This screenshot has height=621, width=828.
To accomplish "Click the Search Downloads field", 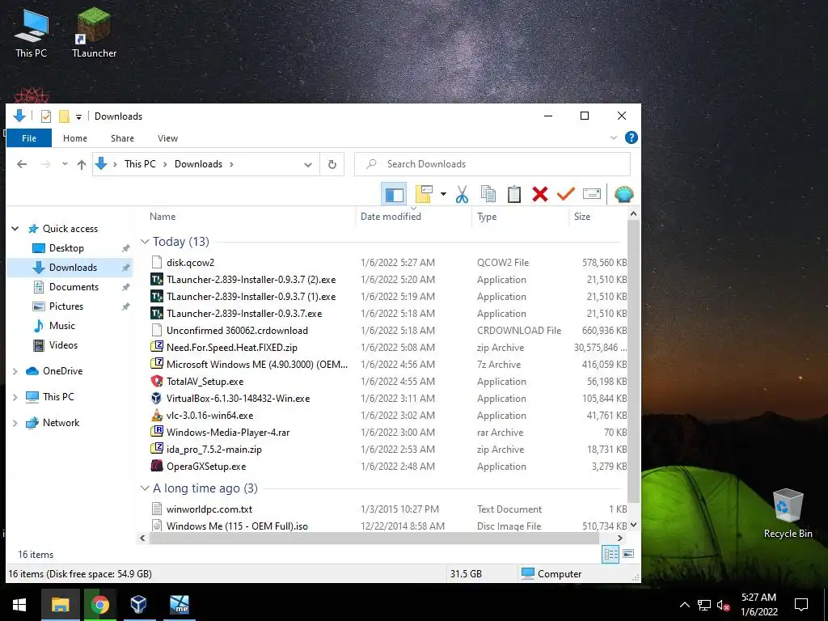I will 492,164.
